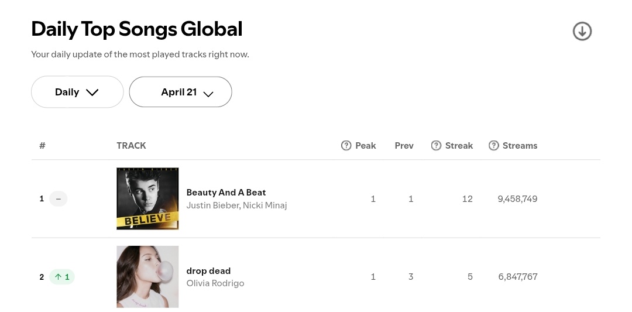Expand the Daily frequency dropdown

pos(77,92)
